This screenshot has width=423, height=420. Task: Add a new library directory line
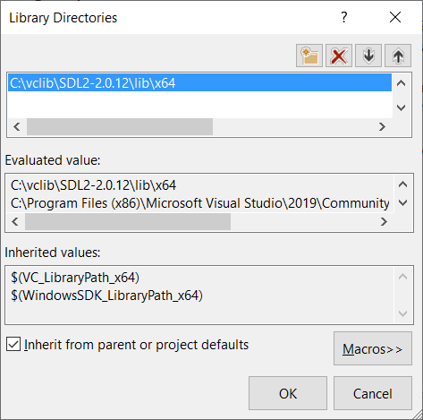pos(309,56)
